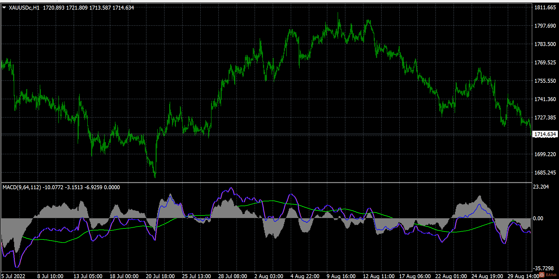Click the 13 Jul 05:00 time label
The height and width of the screenshot is (279, 559).
click(x=88, y=276)
